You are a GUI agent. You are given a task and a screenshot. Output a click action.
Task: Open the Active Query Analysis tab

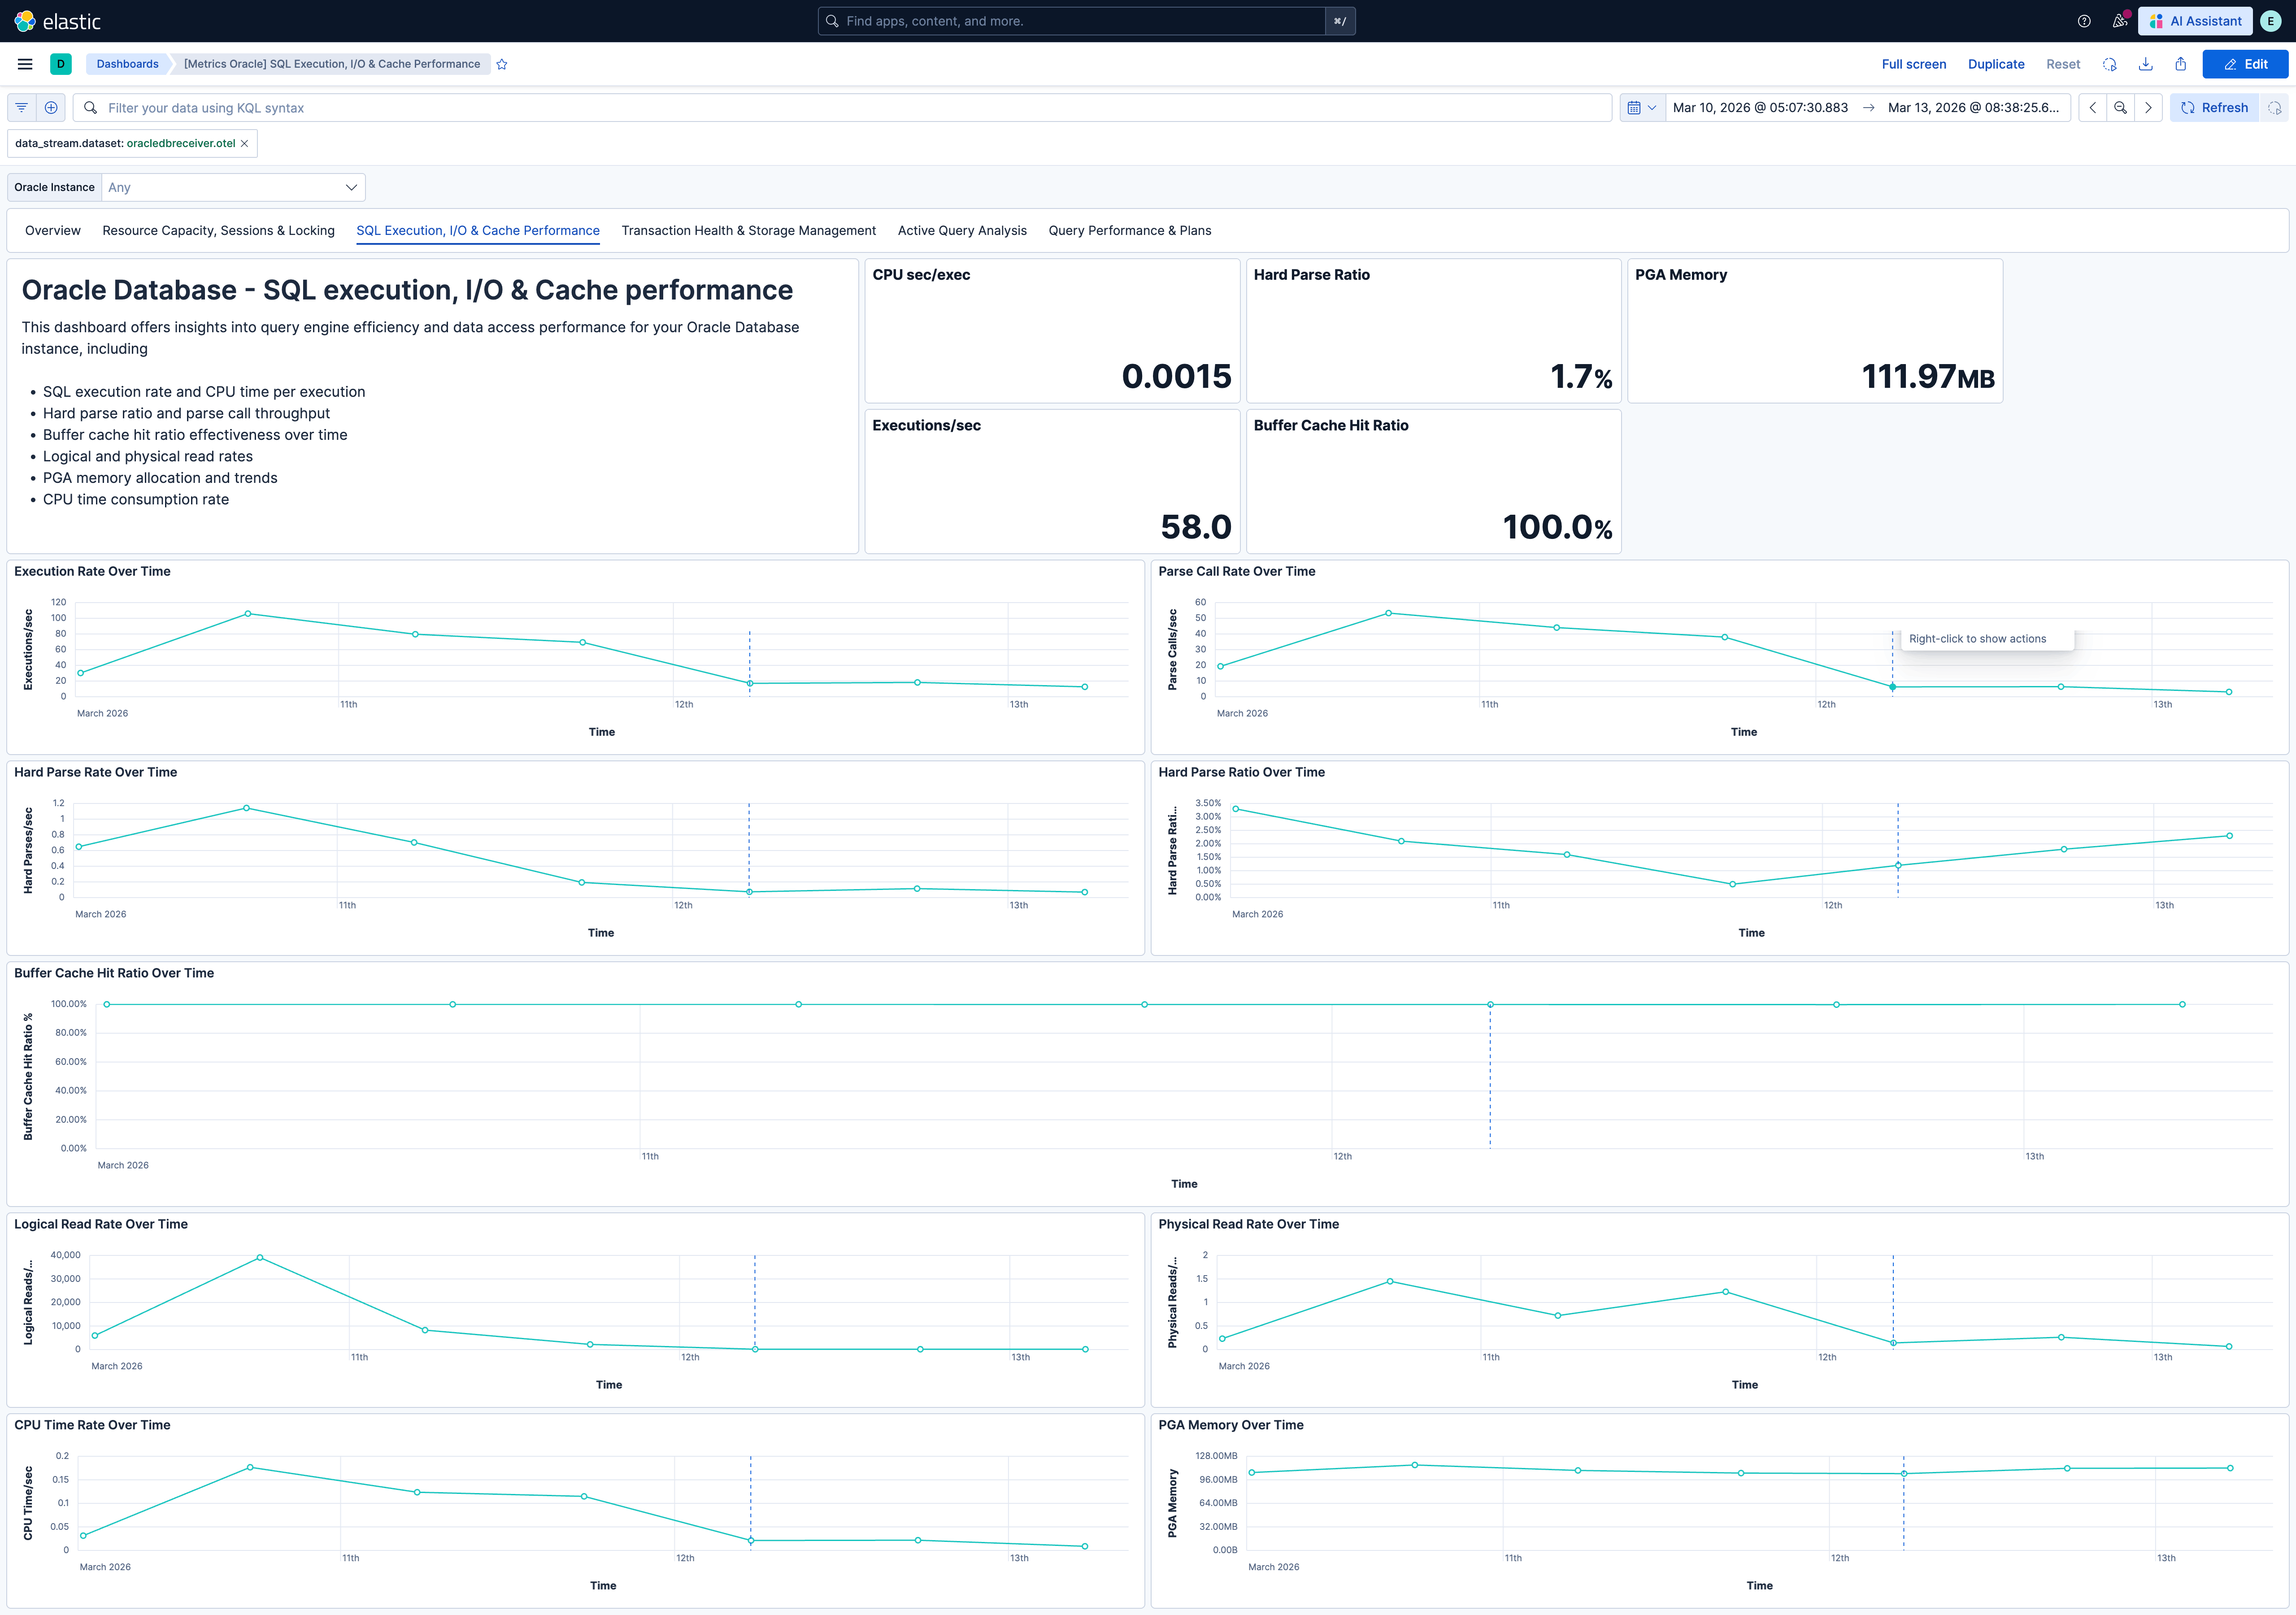(x=961, y=230)
